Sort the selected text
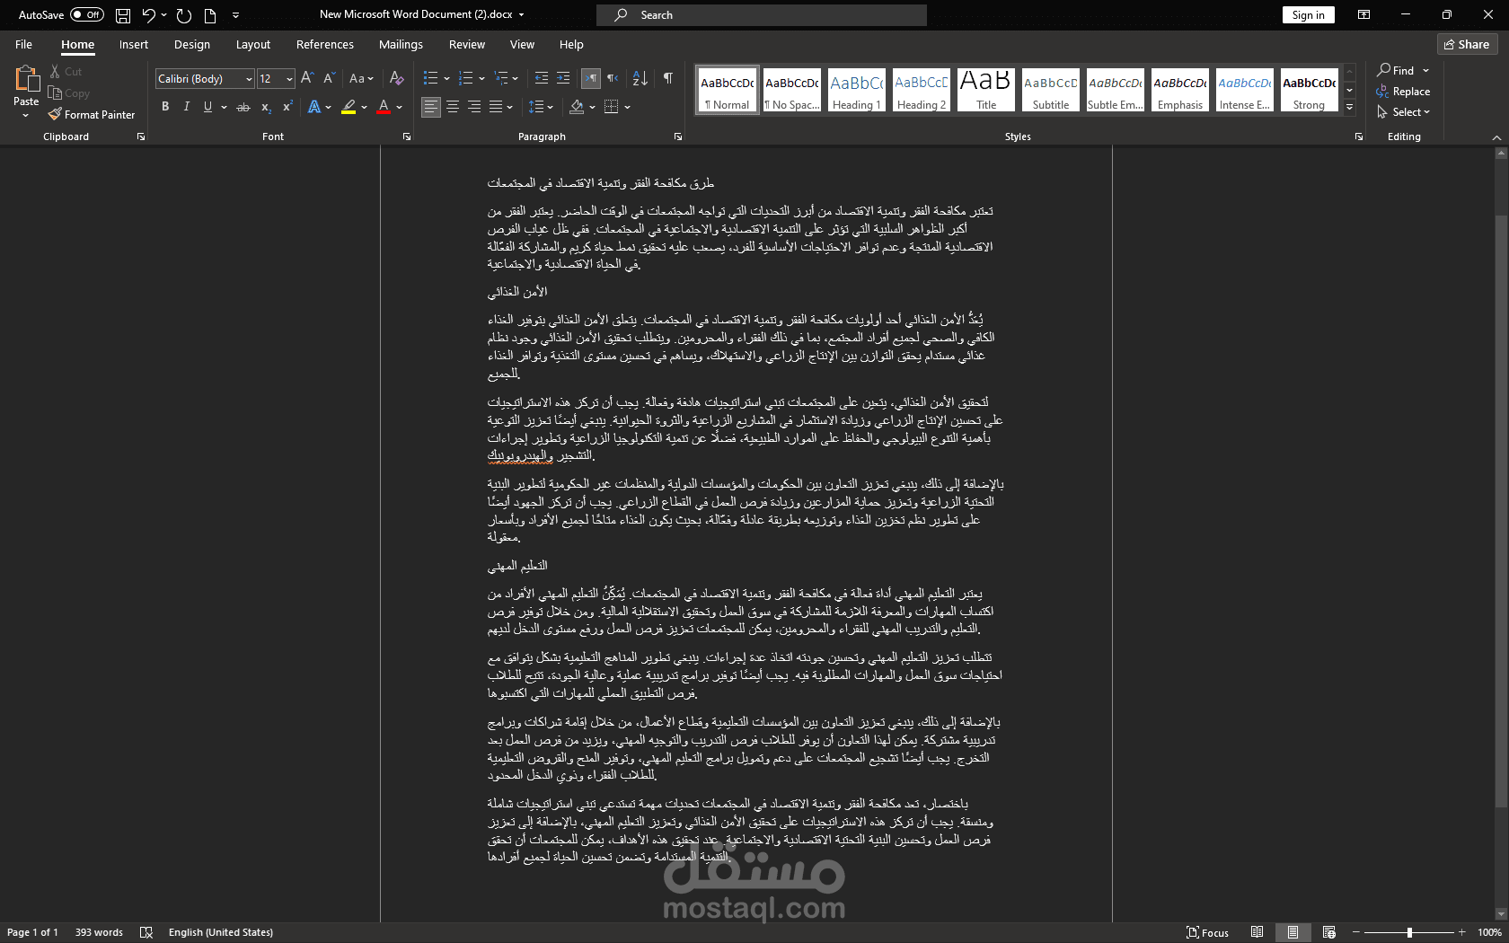This screenshot has height=943, width=1509. [x=640, y=78]
